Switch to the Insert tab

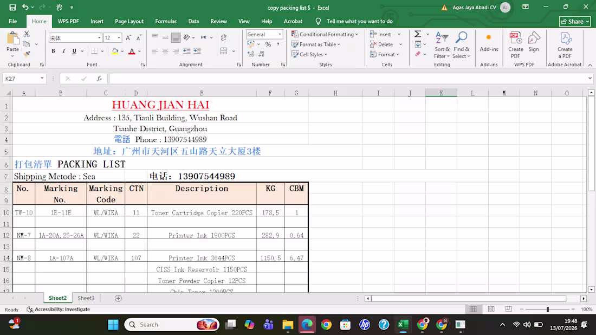97,21
